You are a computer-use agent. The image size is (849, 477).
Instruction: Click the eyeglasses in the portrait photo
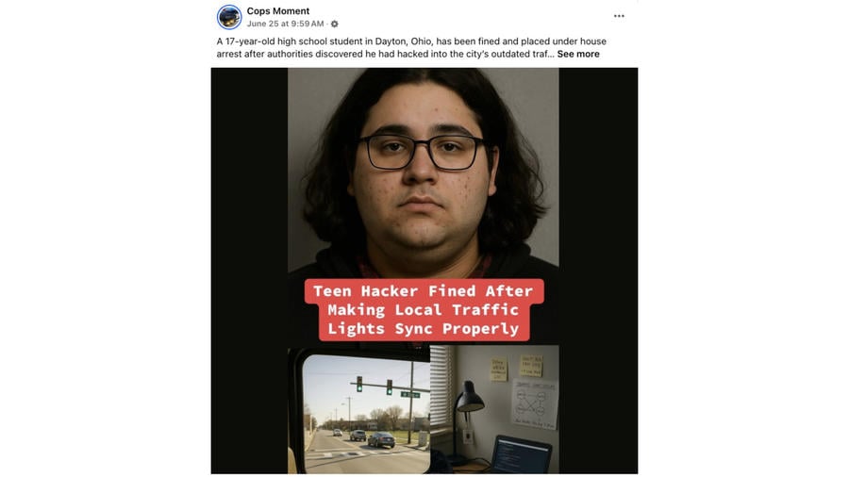pyautogui.click(x=422, y=152)
